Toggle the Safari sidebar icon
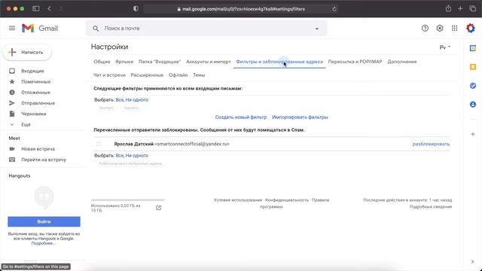482x271 pixels. (x=36, y=8)
